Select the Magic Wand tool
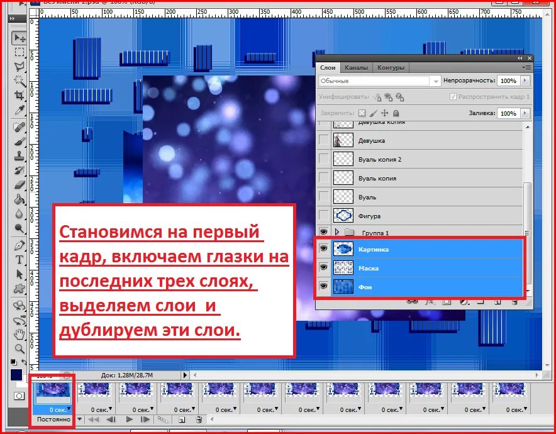Image resolution: width=556 pixels, height=434 pixels. (19, 81)
